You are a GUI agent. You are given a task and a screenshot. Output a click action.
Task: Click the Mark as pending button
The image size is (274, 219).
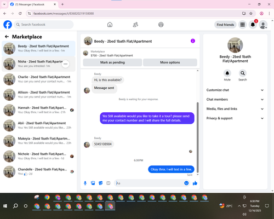click(112, 62)
